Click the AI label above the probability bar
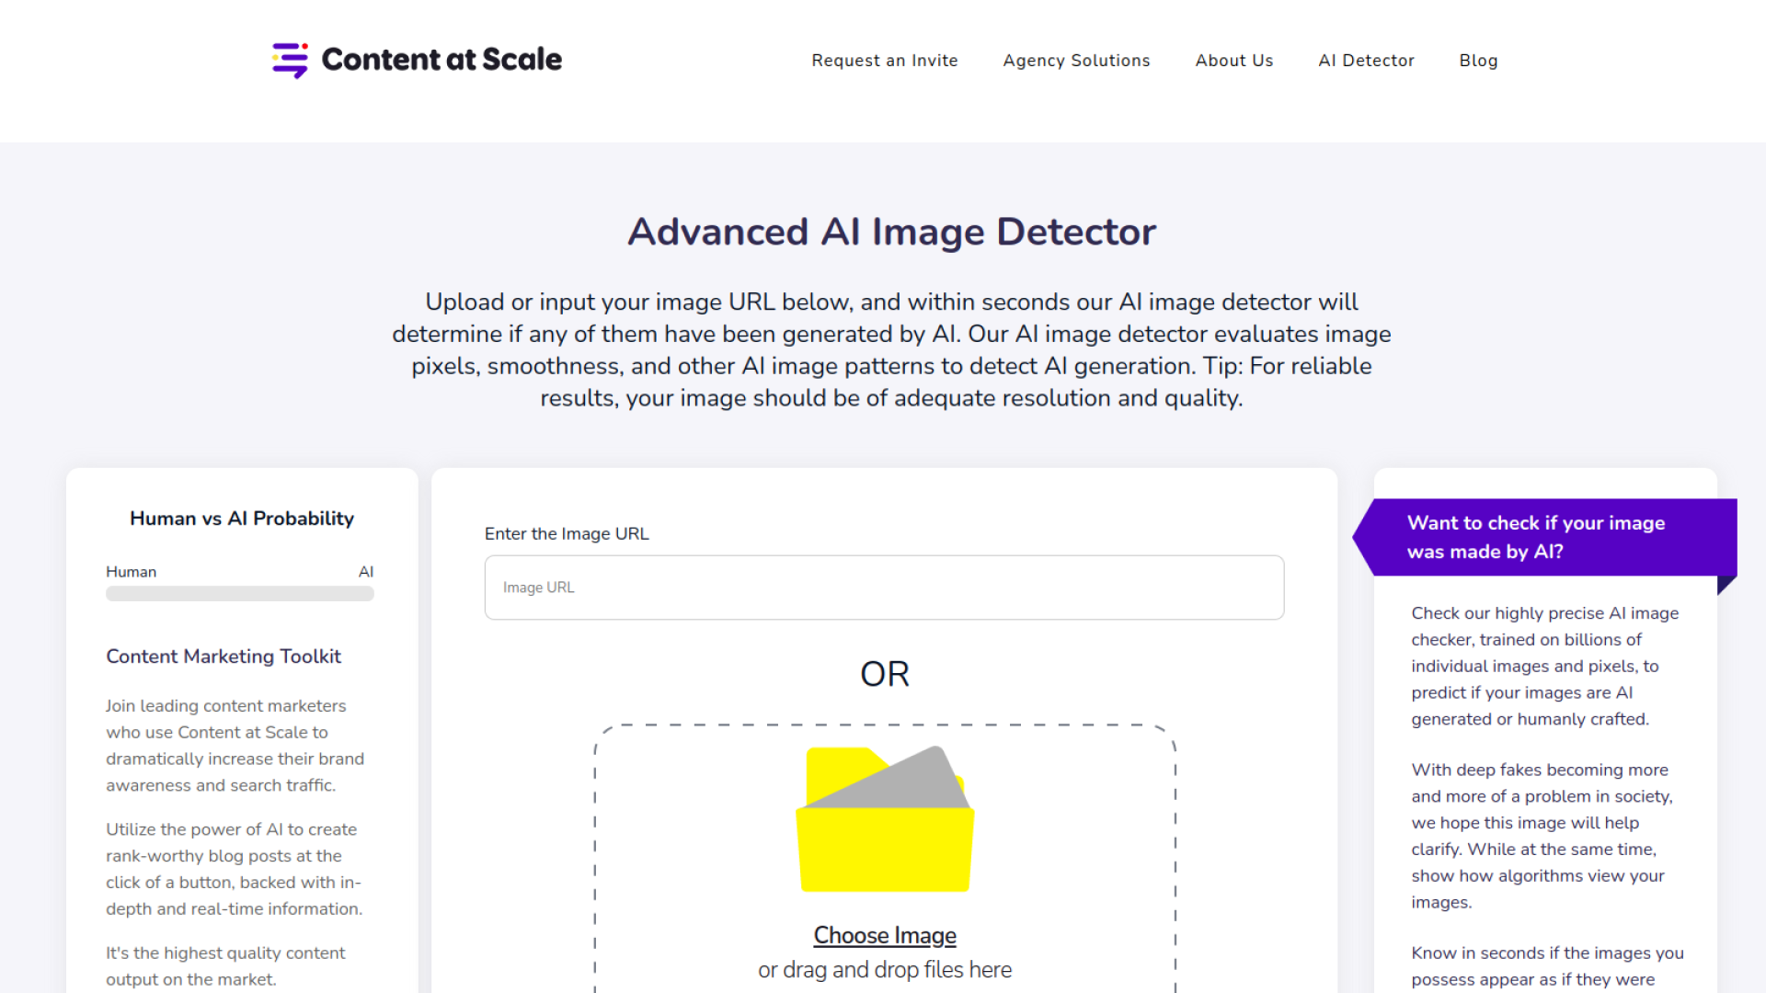The image size is (1766, 993). (365, 571)
